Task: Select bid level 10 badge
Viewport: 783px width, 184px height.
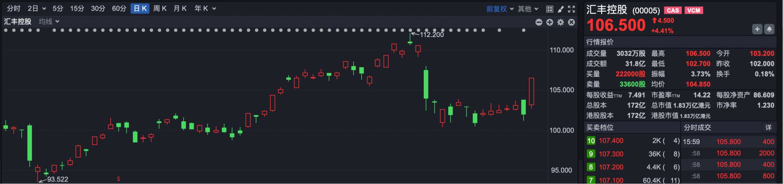Action: pos(591,140)
